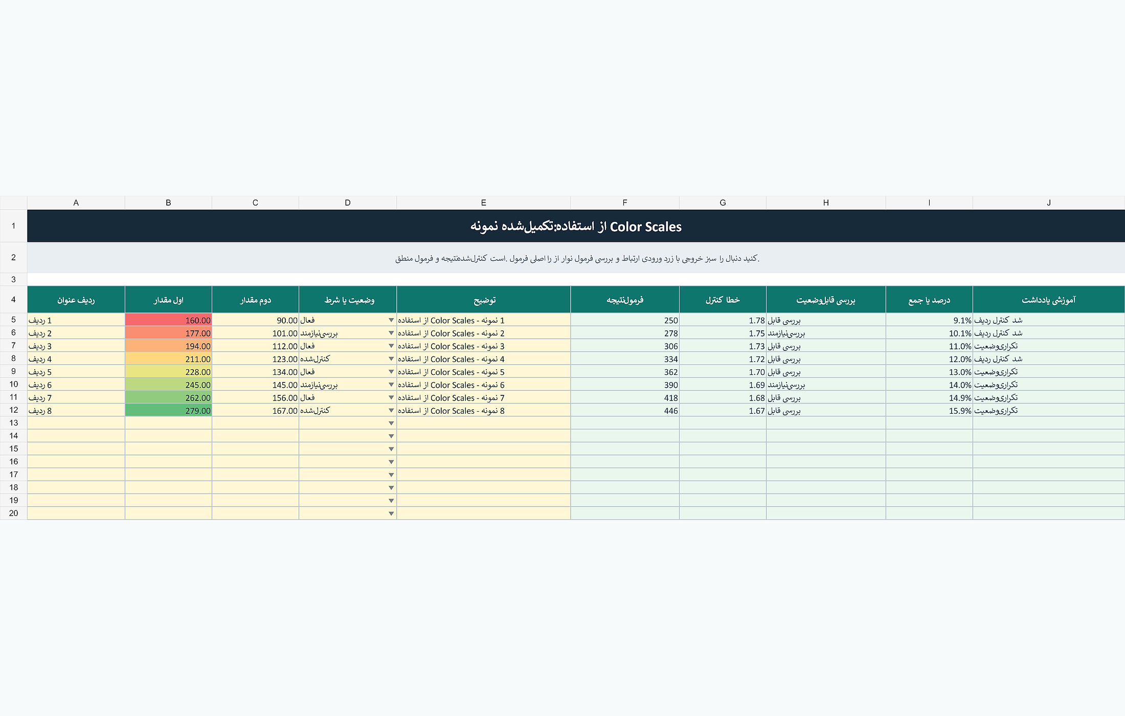Click the control cell showing 1.78
1125x716 pixels.
(x=723, y=320)
